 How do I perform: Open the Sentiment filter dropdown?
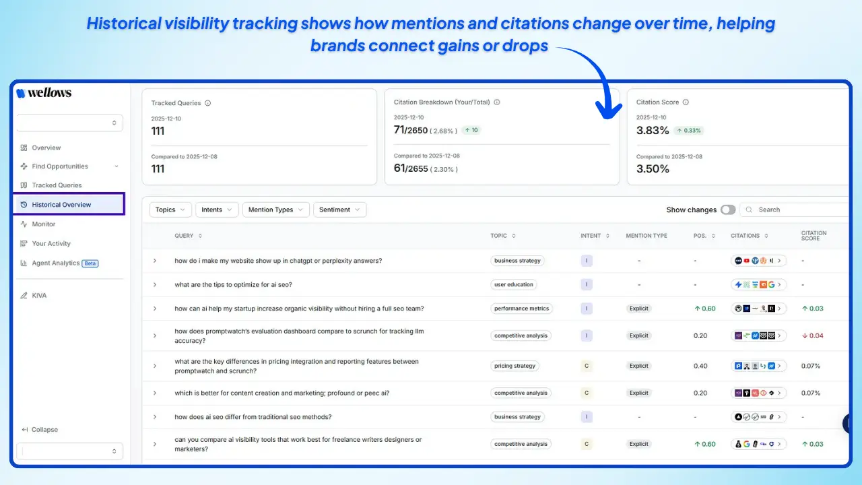[x=340, y=209]
